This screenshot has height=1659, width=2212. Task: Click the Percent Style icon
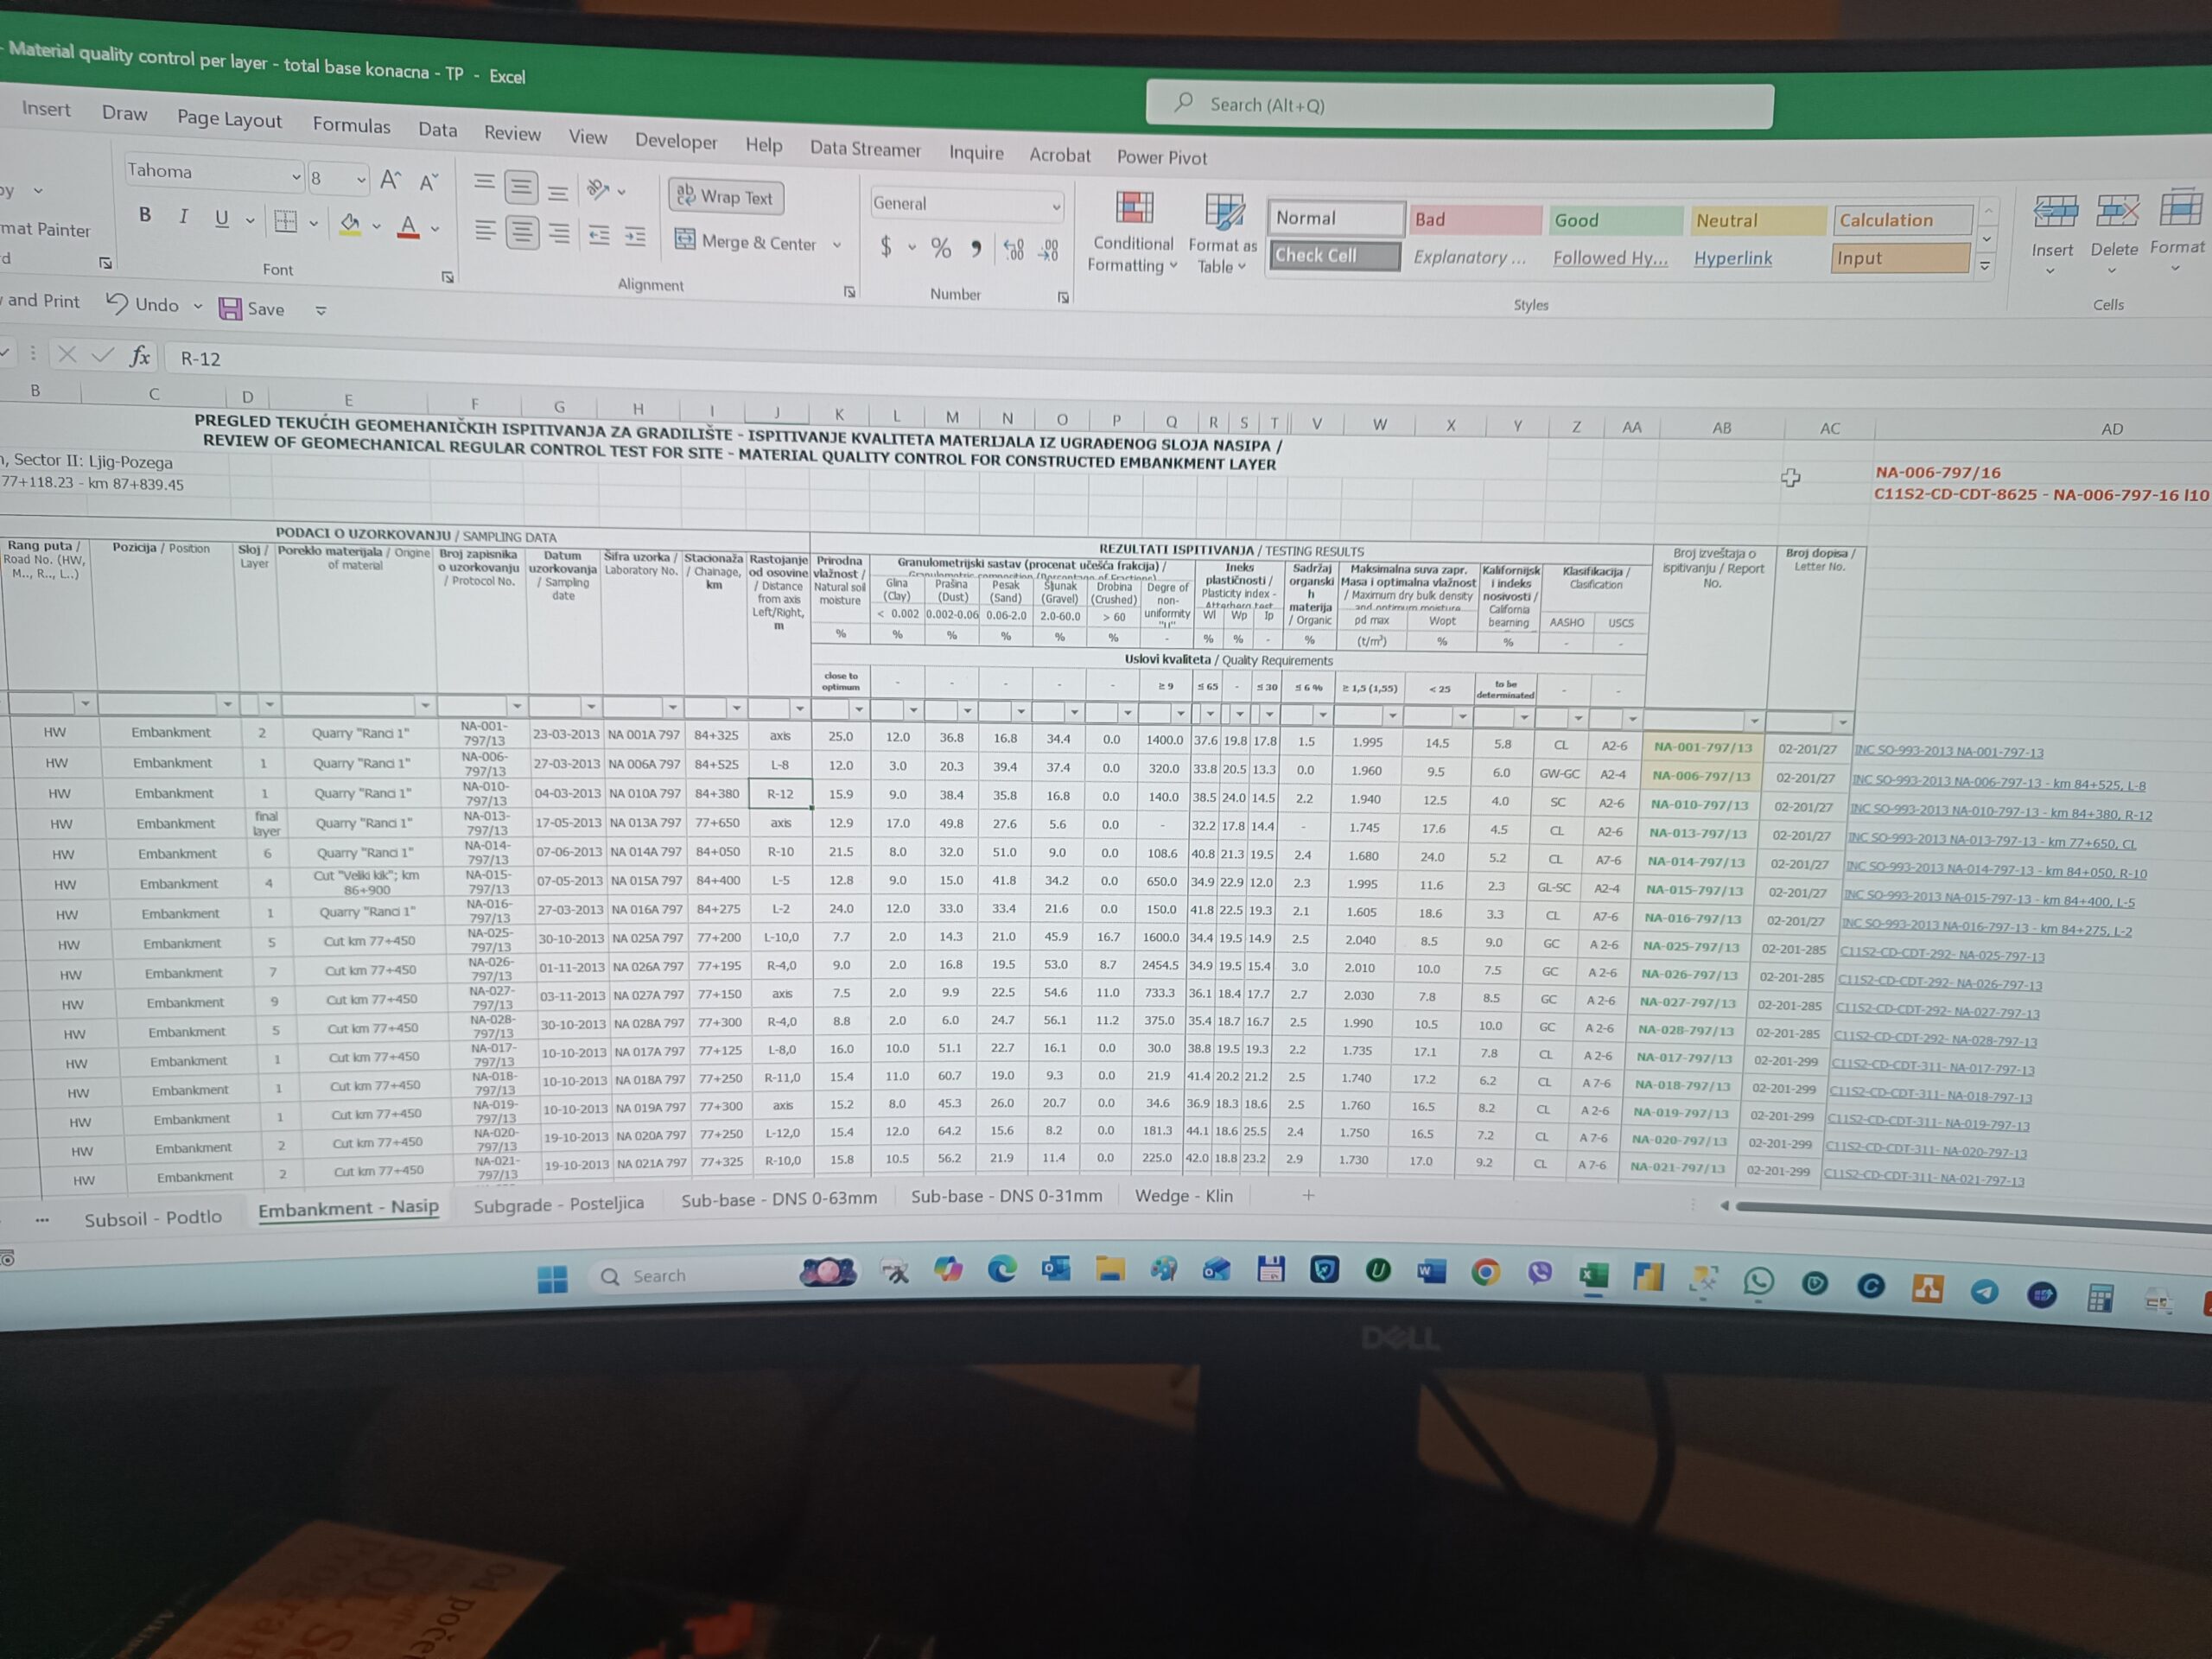point(940,247)
